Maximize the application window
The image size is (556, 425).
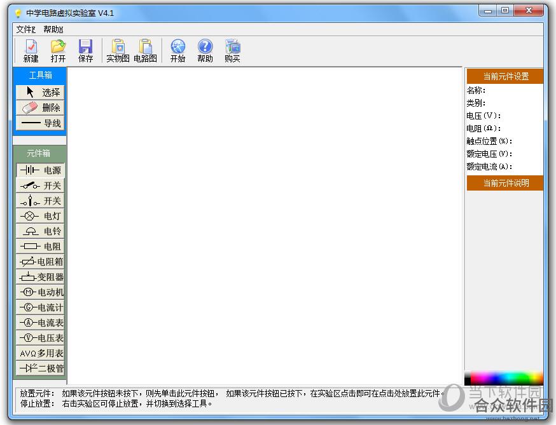[x=505, y=11]
